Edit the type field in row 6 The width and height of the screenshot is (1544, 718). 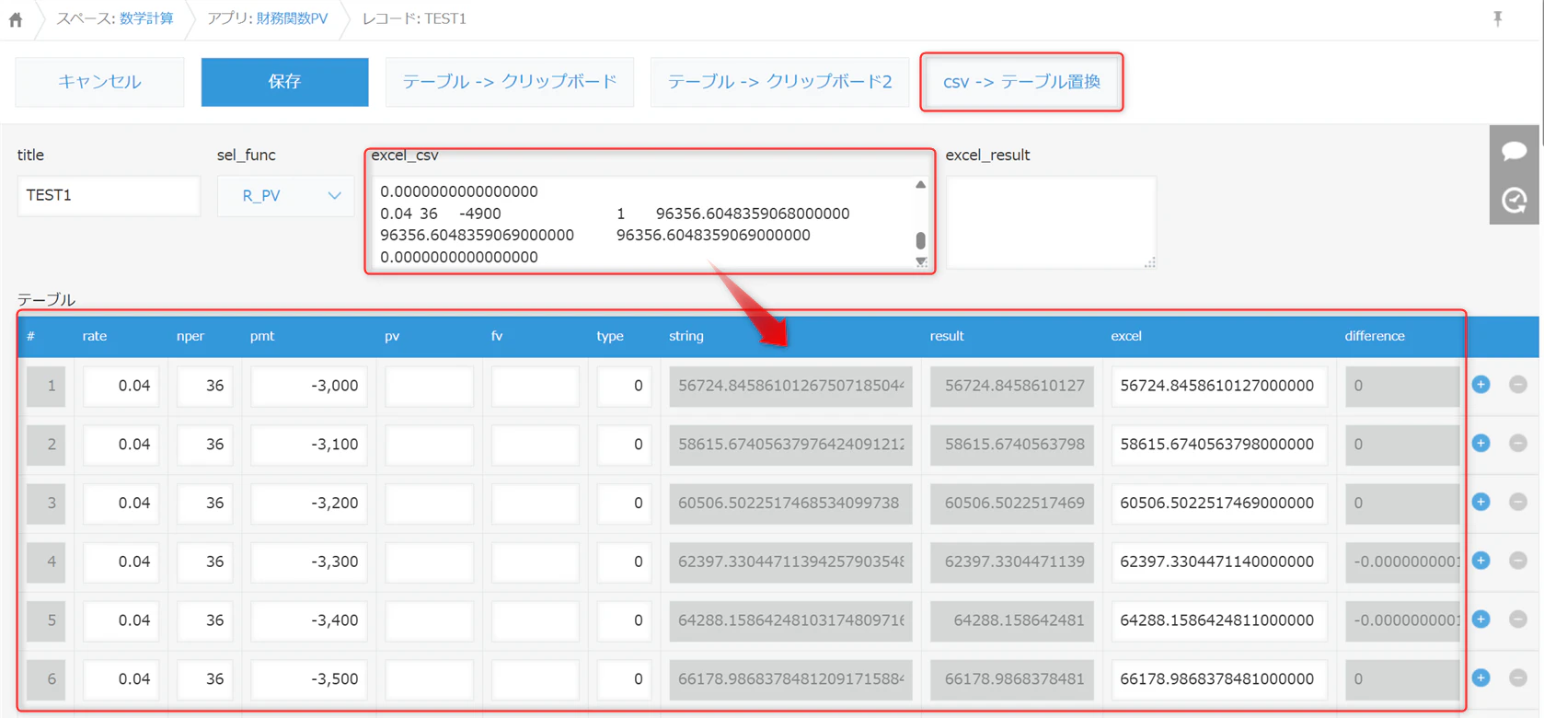(624, 679)
